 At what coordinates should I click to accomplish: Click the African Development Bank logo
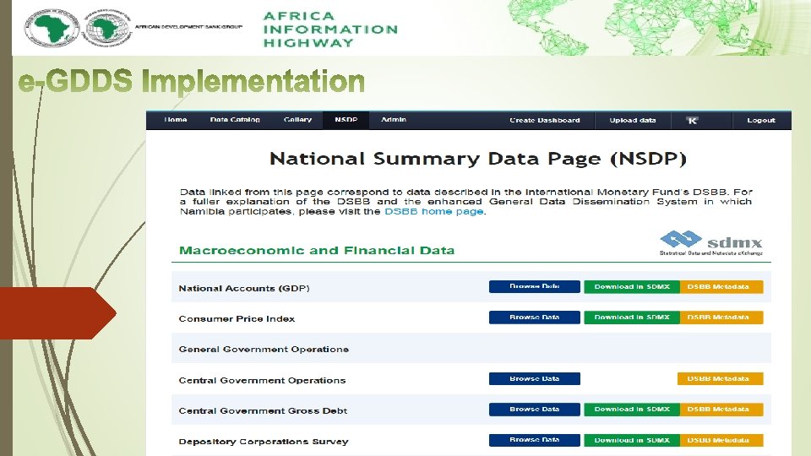[x=52, y=28]
